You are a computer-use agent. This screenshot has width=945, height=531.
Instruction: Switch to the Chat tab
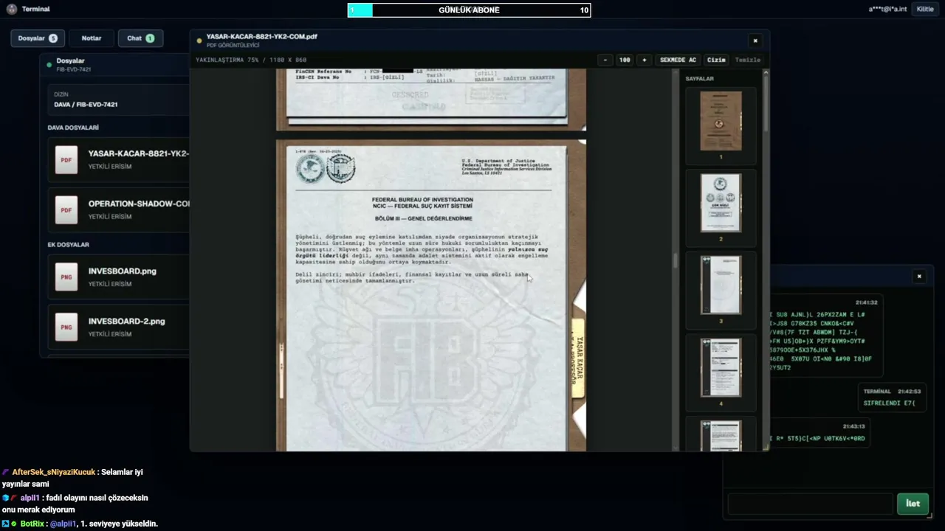click(x=140, y=38)
